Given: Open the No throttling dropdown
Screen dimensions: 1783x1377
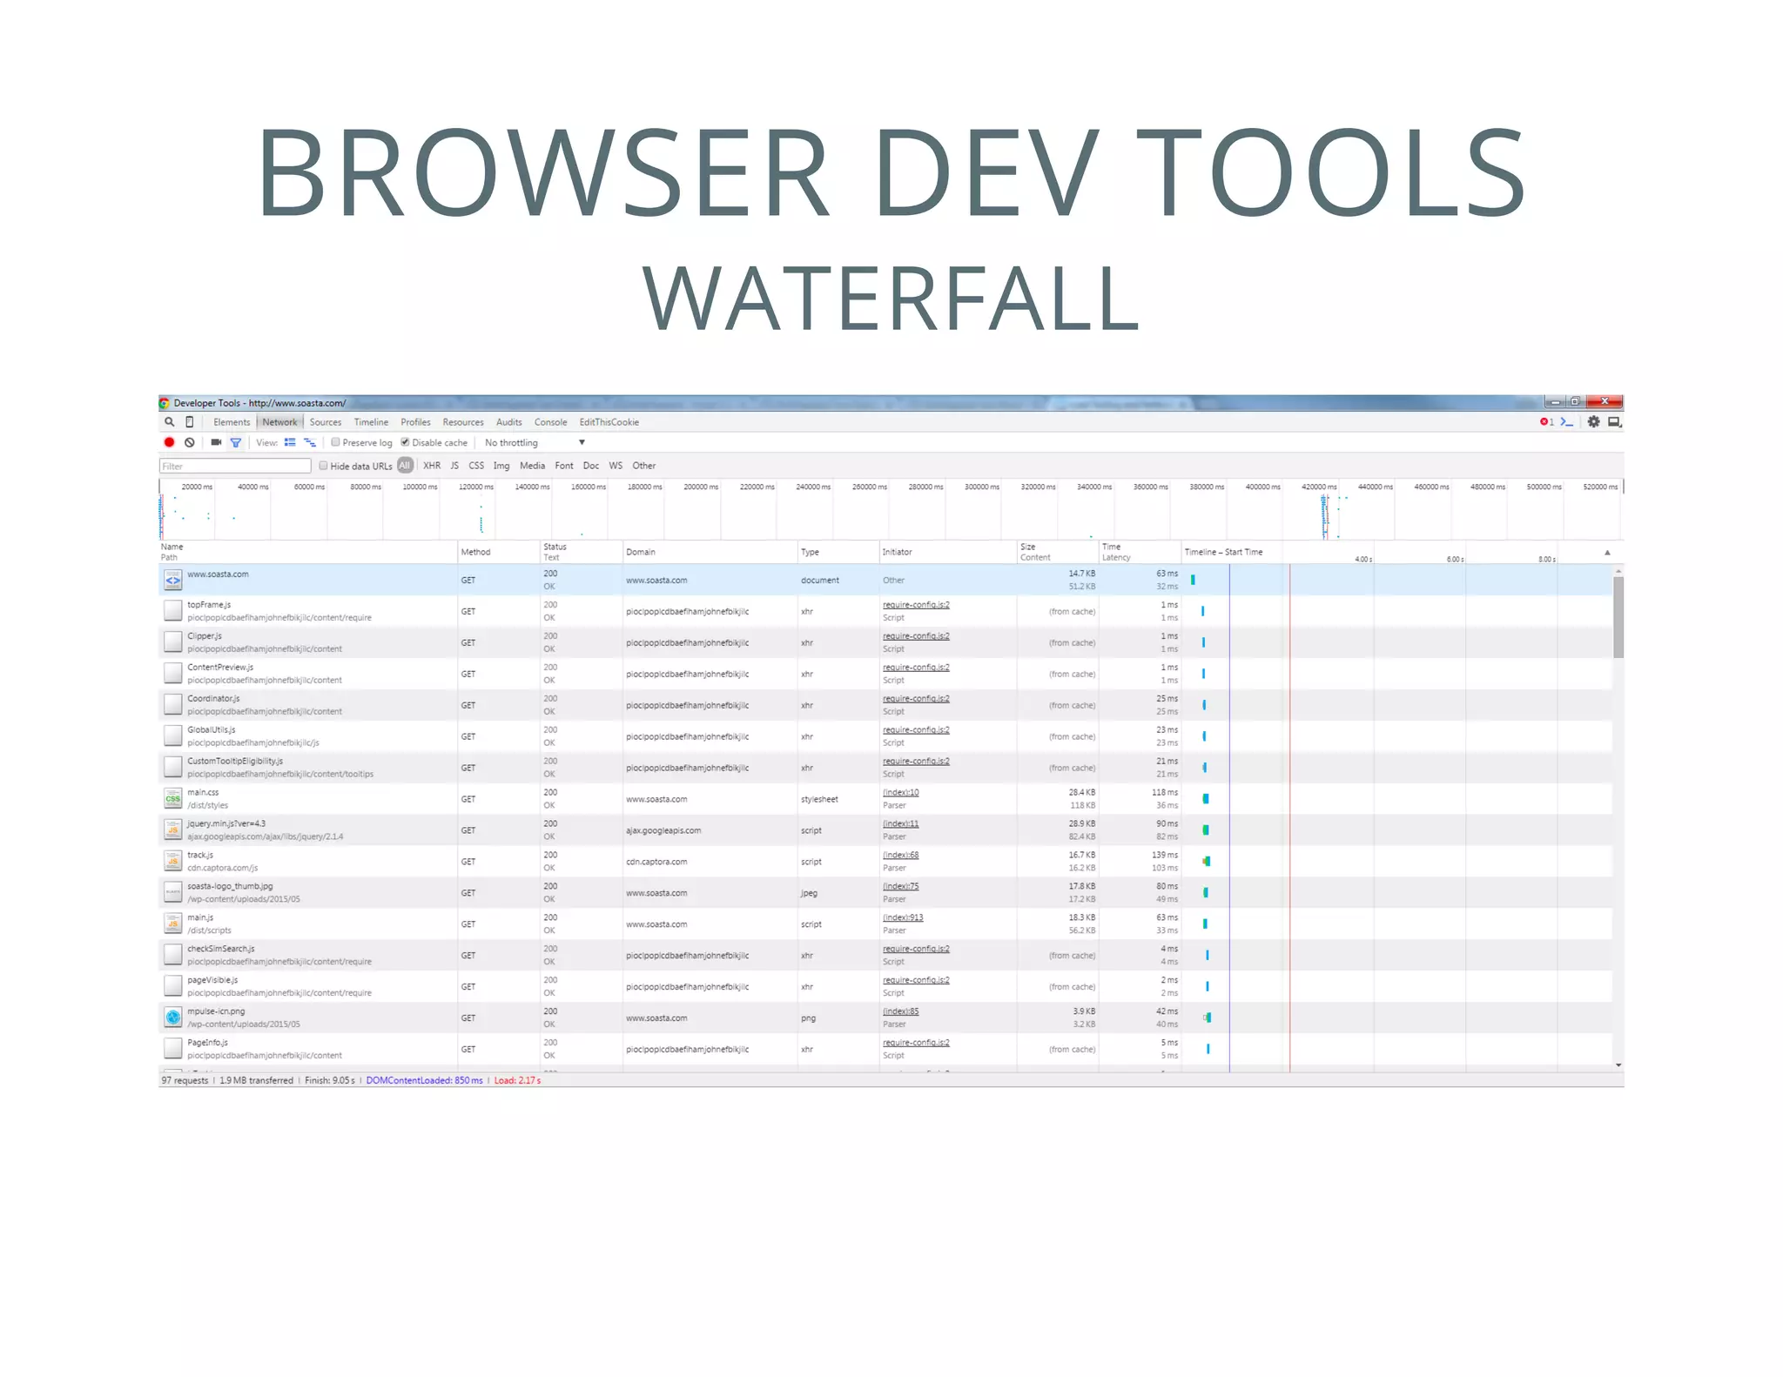Looking at the screenshot, I should pos(534,442).
